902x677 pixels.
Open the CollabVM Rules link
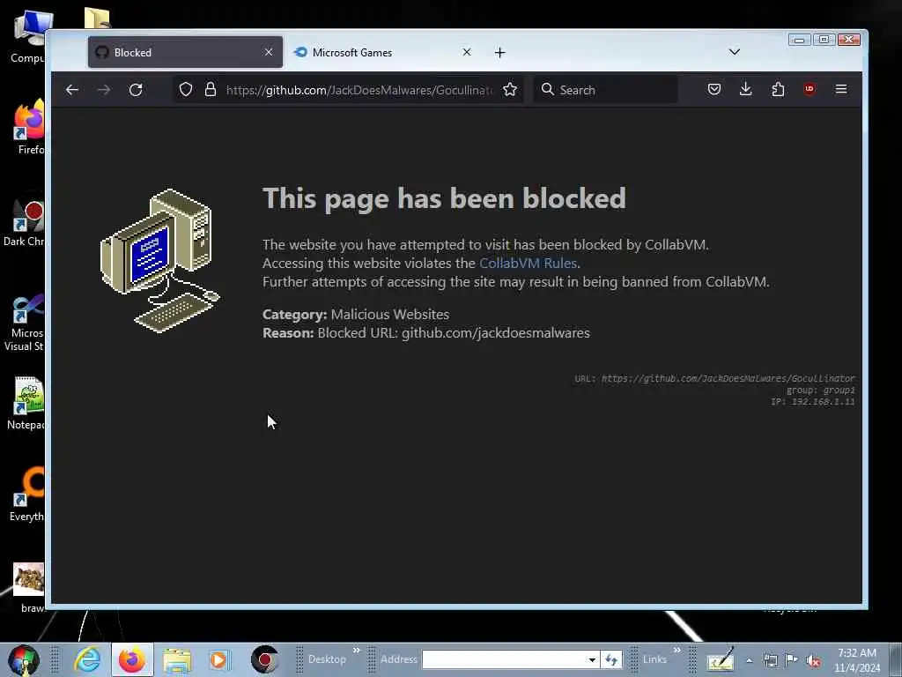point(528,263)
